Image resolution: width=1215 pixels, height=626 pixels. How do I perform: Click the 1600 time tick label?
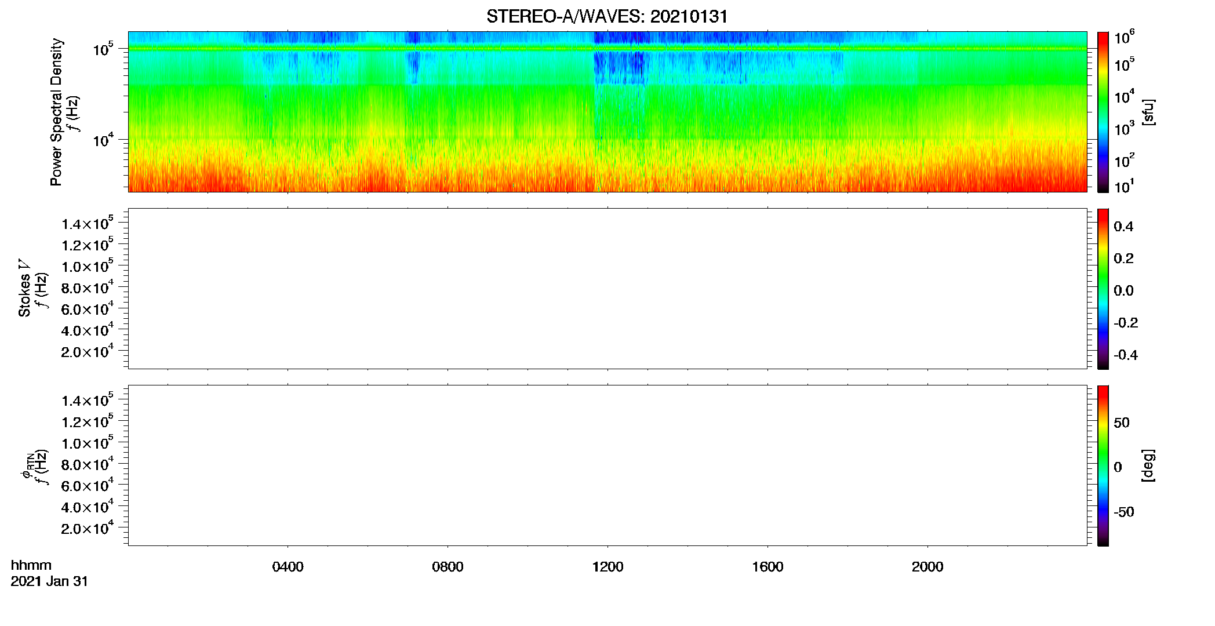(x=767, y=567)
